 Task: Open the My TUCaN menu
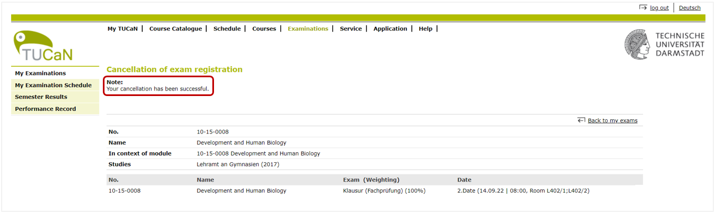coord(123,29)
